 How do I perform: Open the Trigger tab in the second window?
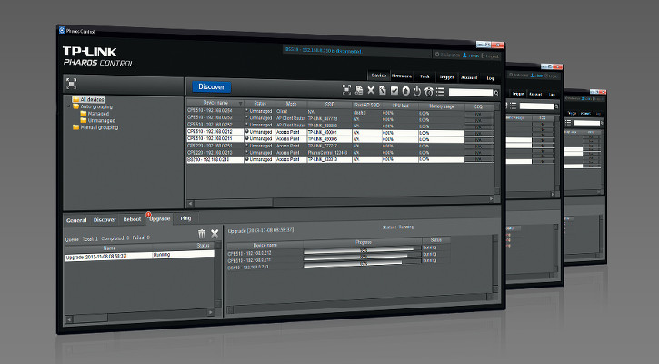[x=518, y=94]
